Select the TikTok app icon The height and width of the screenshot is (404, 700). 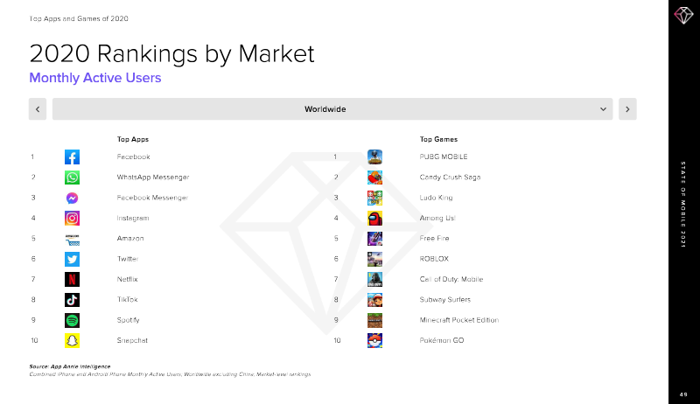coord(72,300)
